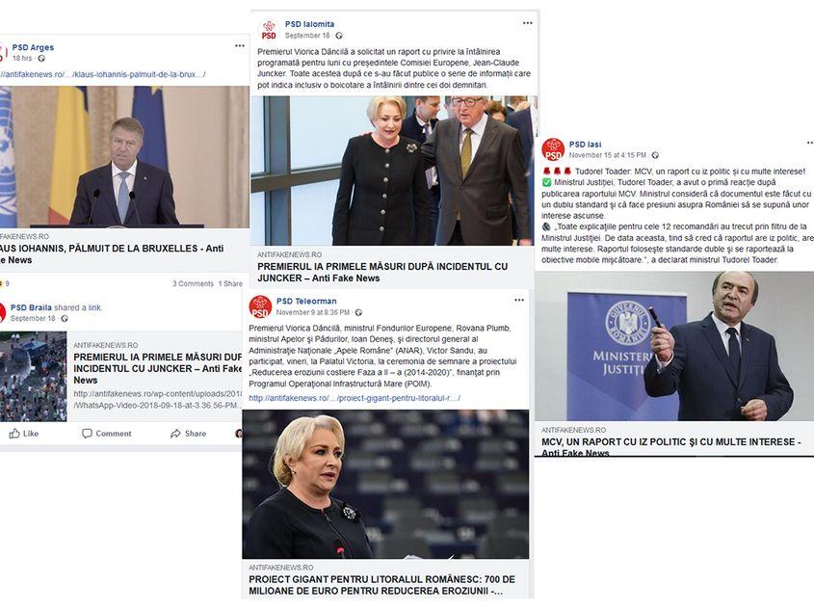Click the November 9 at 8:35 PM timestamp

tap(312, 312)
